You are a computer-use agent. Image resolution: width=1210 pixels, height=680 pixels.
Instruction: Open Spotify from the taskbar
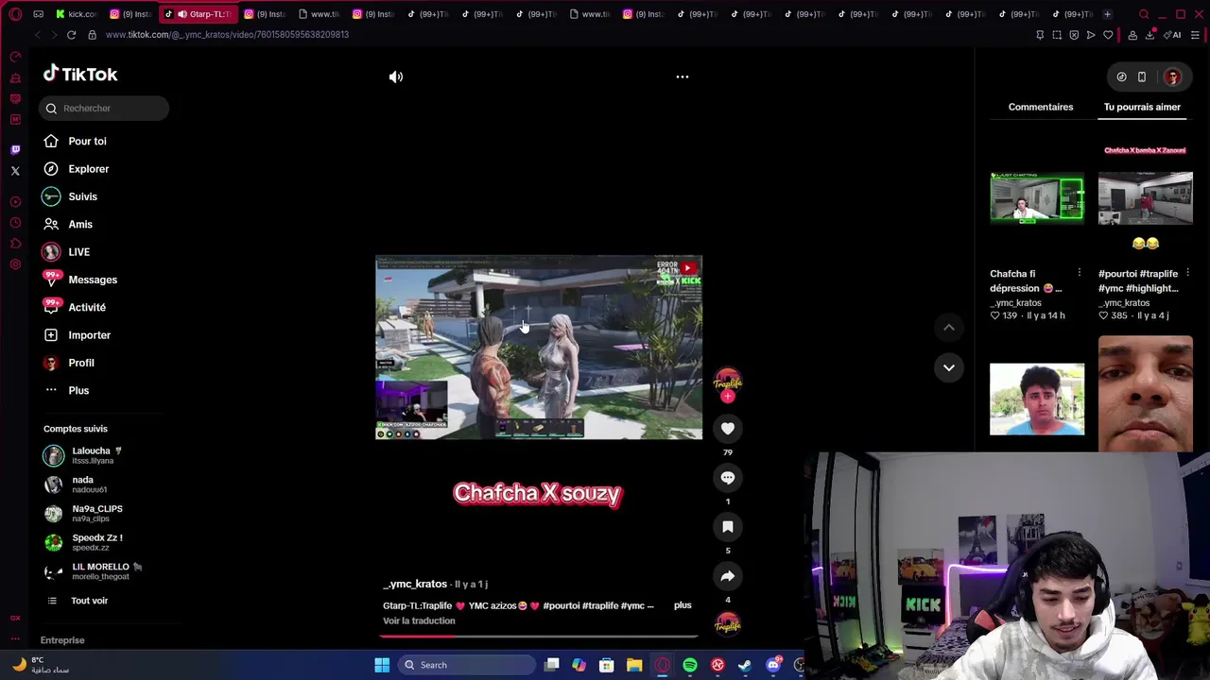690,665
